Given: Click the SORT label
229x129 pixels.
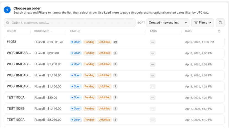Looking at the screenshot, I should [141, 23].
